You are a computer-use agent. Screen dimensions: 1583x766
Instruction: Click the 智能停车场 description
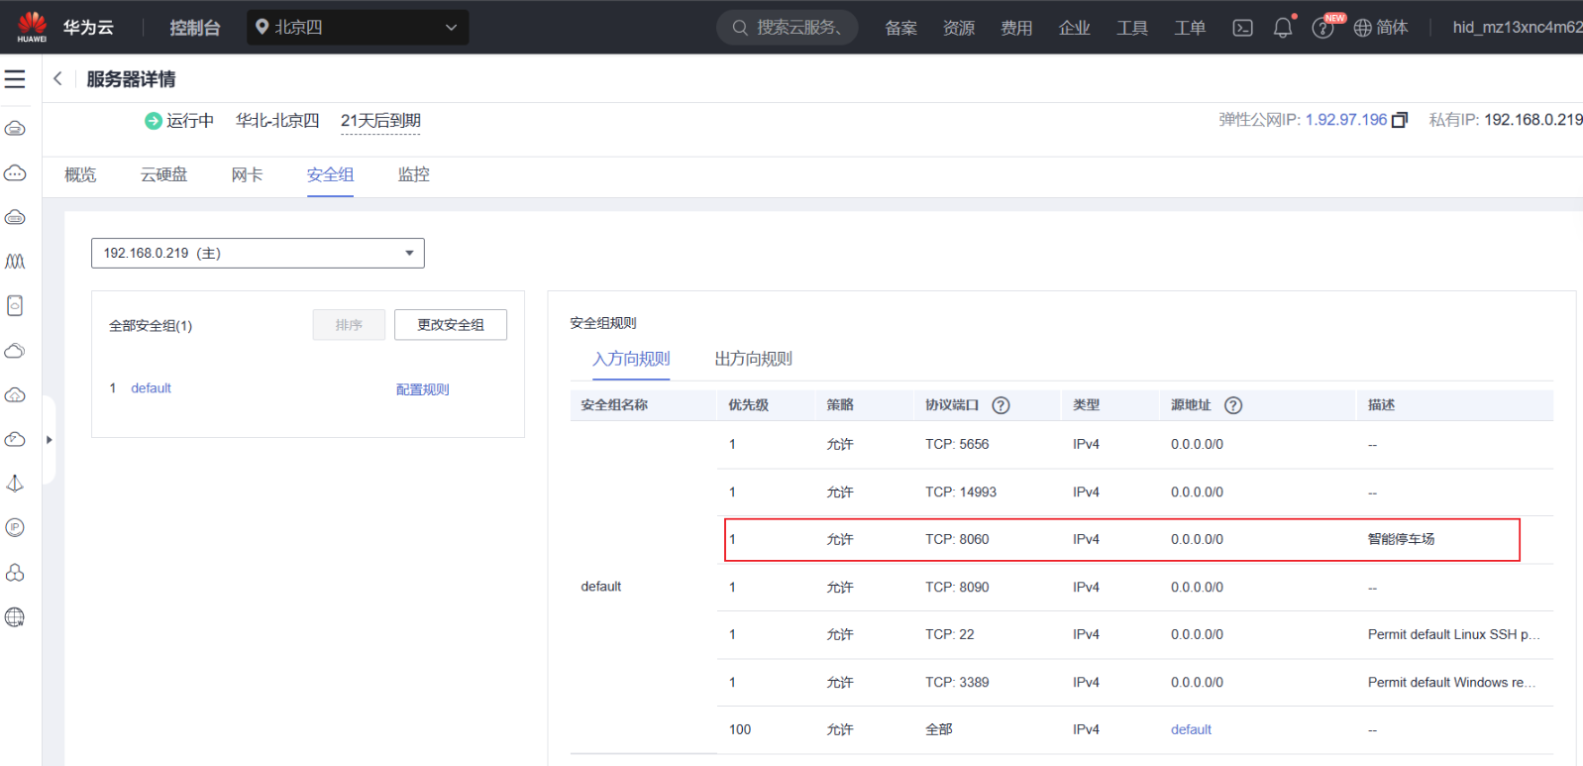(x=1401, y=540)
